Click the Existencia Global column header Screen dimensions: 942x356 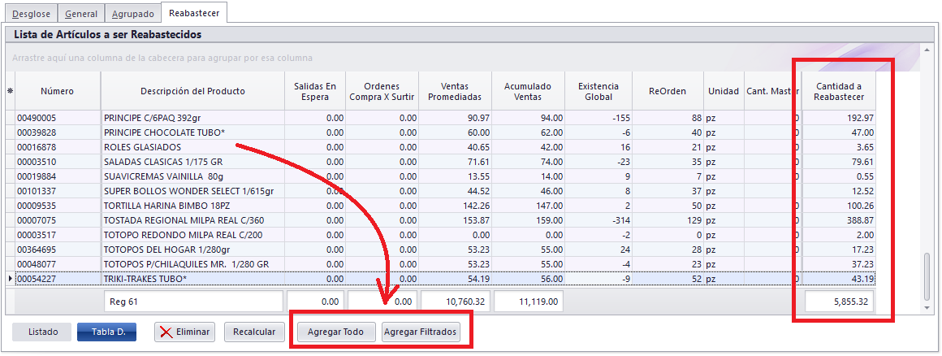[598, 91]
